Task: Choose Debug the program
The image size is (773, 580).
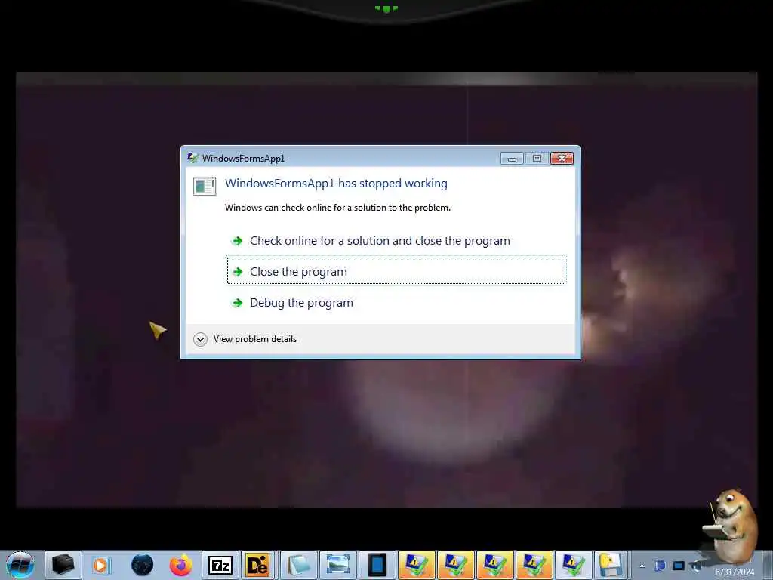Action: coord(396,302)
